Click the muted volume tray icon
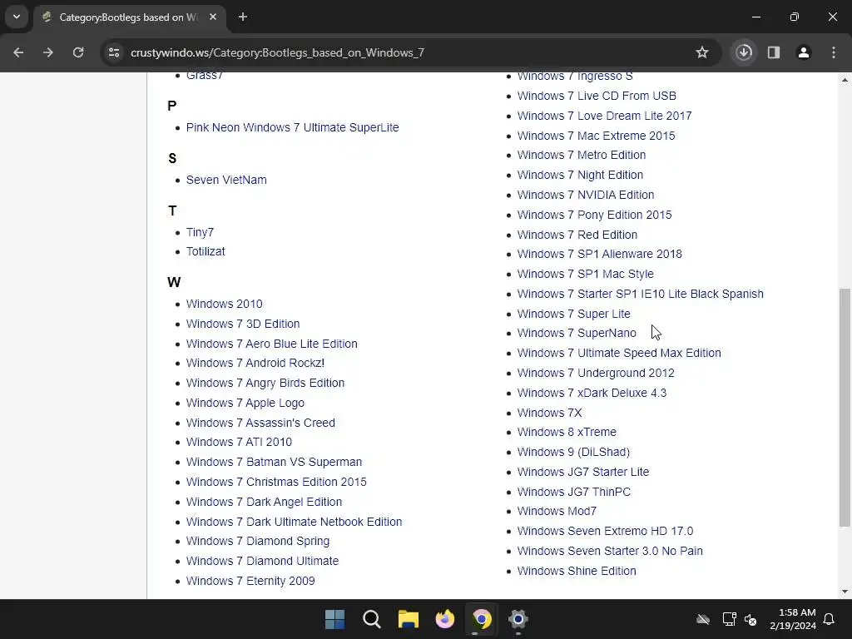This screenshot has width=852, height=639. (751, 619)
